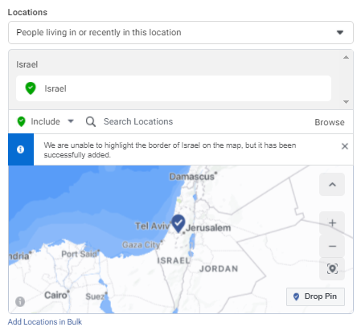Open the Include dropdown arrow
Viewport: 361px width, 331px height.
(71, 121)
